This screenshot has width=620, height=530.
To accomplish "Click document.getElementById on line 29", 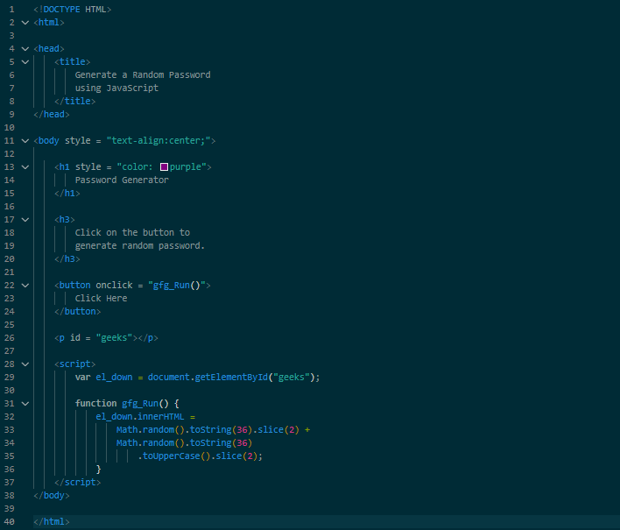I will [208, 378].
